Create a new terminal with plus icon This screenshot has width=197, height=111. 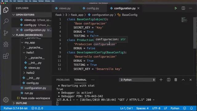pyautogui.click(x=161, y=80)
